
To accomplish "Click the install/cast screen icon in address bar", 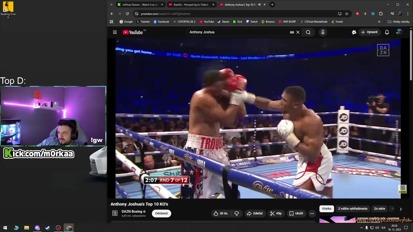I will 340,14.
